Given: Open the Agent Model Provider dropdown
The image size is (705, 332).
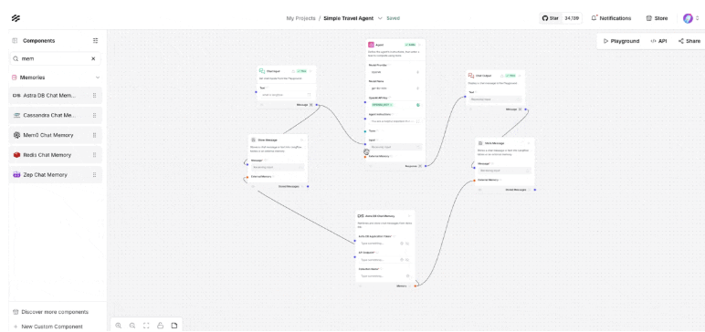Looking at the screenshot, I should pos(395,72).
